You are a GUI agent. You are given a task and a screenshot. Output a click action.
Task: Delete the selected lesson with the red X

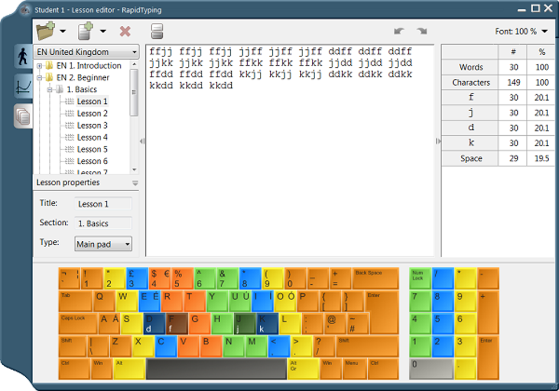[125, 31]
